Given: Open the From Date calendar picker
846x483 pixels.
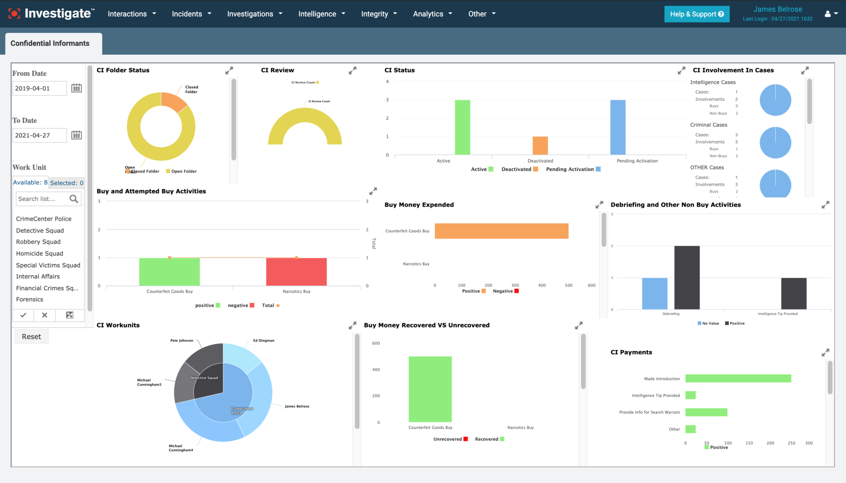Looking at the screenshot, I should (x=76, y=88).
